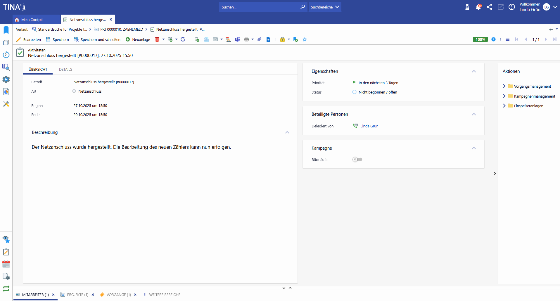Collapse the Eigenschaften section
Viewport: 560px width, 301px height.
[x=474, y=71]
